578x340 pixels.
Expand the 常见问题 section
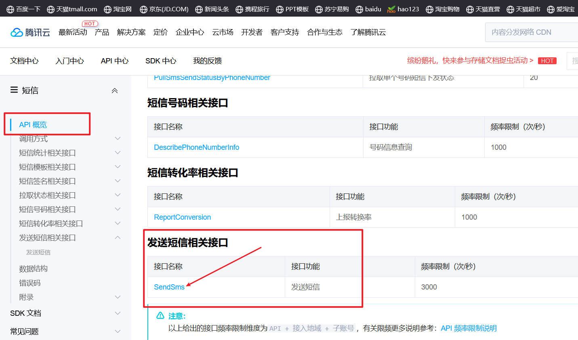118,332
